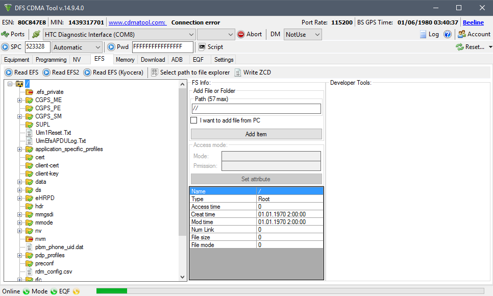Switch to the Download tab
The width and height of the screenshot is (493, 296).
pos(153,60)
